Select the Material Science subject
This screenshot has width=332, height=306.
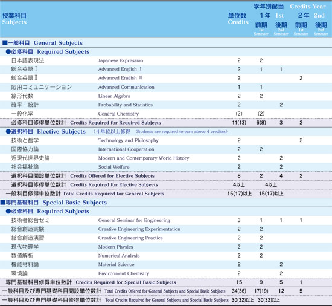click(117, 265)
